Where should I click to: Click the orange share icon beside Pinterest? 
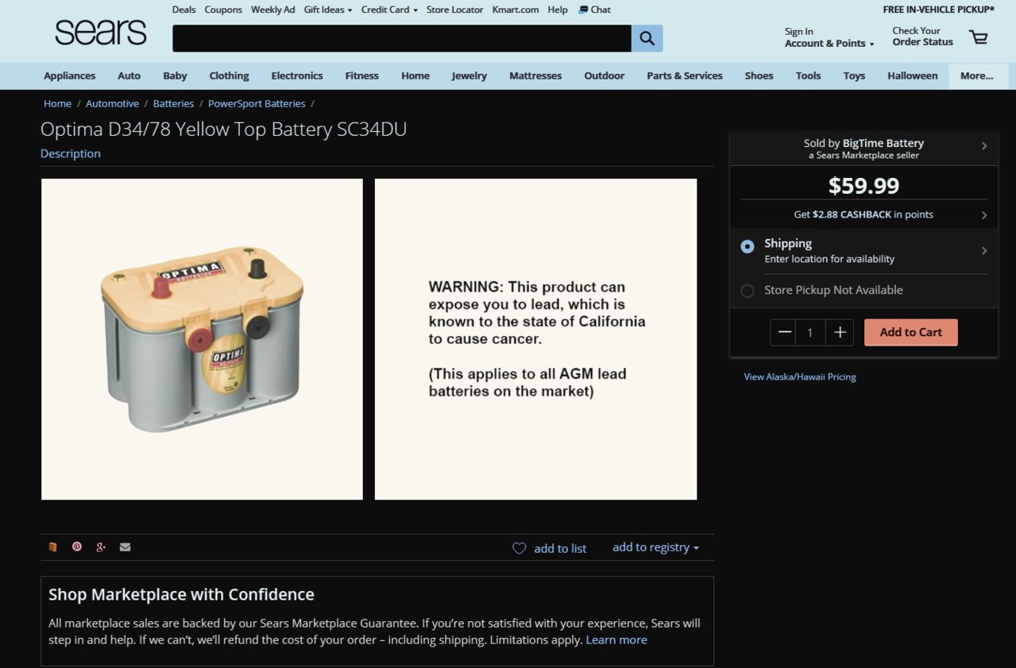tap(52, 546)
